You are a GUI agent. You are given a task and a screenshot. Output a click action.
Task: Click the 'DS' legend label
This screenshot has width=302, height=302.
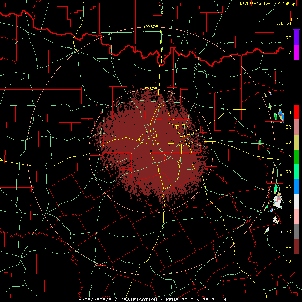click(x=288, y=202)
